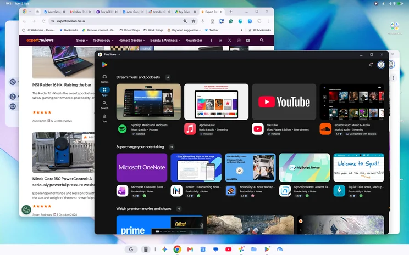Open Google Photos from the shelf
This screenshot has height=255, width=409.
click(241, 250)
